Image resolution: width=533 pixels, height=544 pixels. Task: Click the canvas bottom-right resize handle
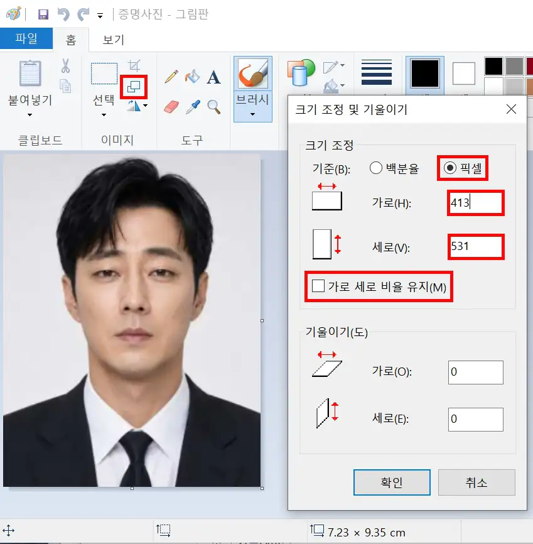262,488
